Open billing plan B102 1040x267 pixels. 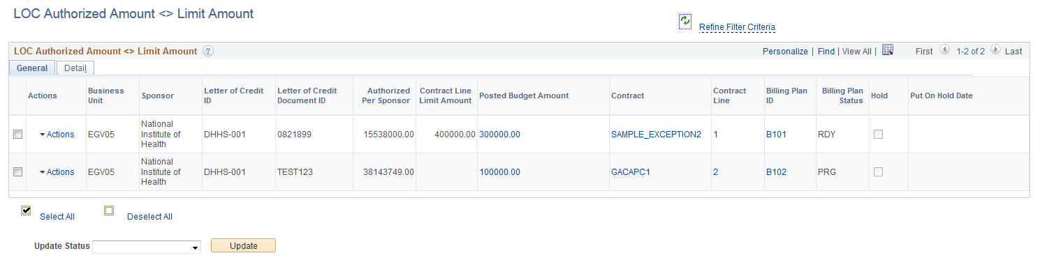pyautogui.click(x=776, y=172)
